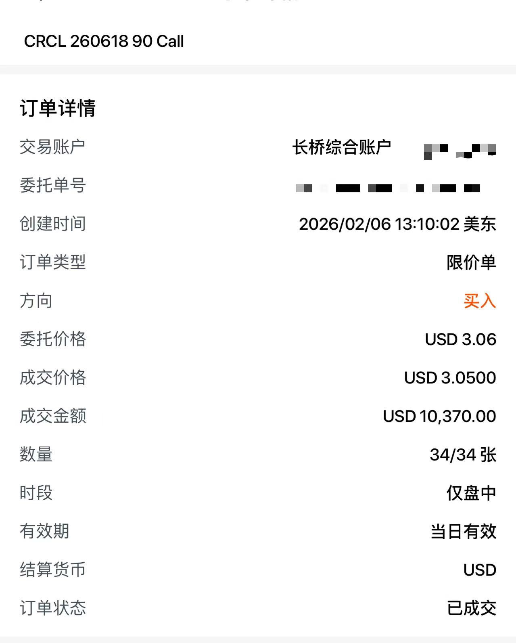Image resolution: width=516 pixels, height=643 pixels.
Task: Click the 有效期 row label
Action: [x=44, y=531]
